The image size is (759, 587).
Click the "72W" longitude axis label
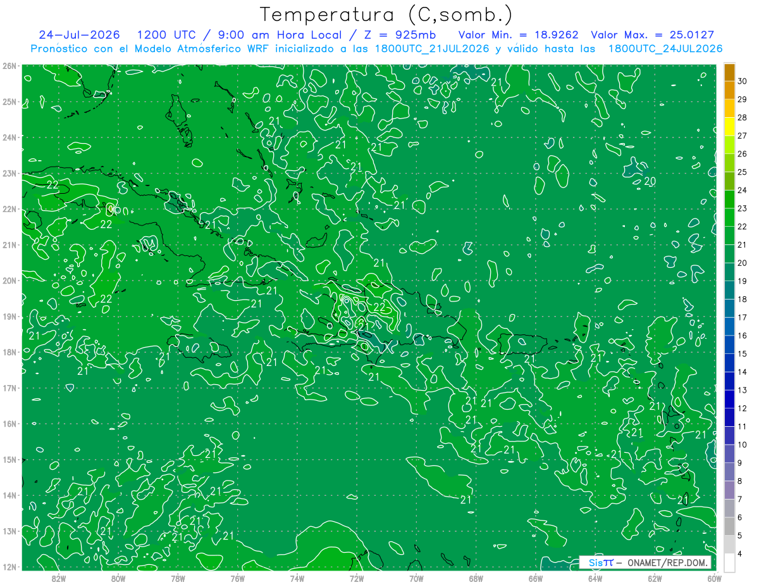357,578
